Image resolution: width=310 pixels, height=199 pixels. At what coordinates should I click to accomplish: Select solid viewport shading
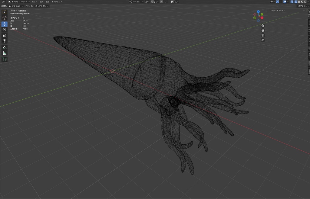[299, 2]
